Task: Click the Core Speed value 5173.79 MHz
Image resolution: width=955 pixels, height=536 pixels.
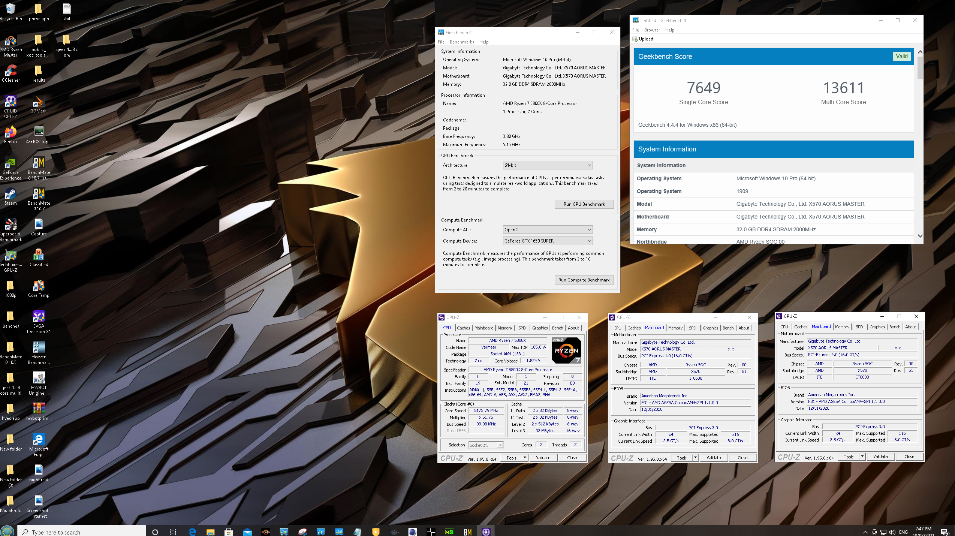Action: [x=486, y=411]
